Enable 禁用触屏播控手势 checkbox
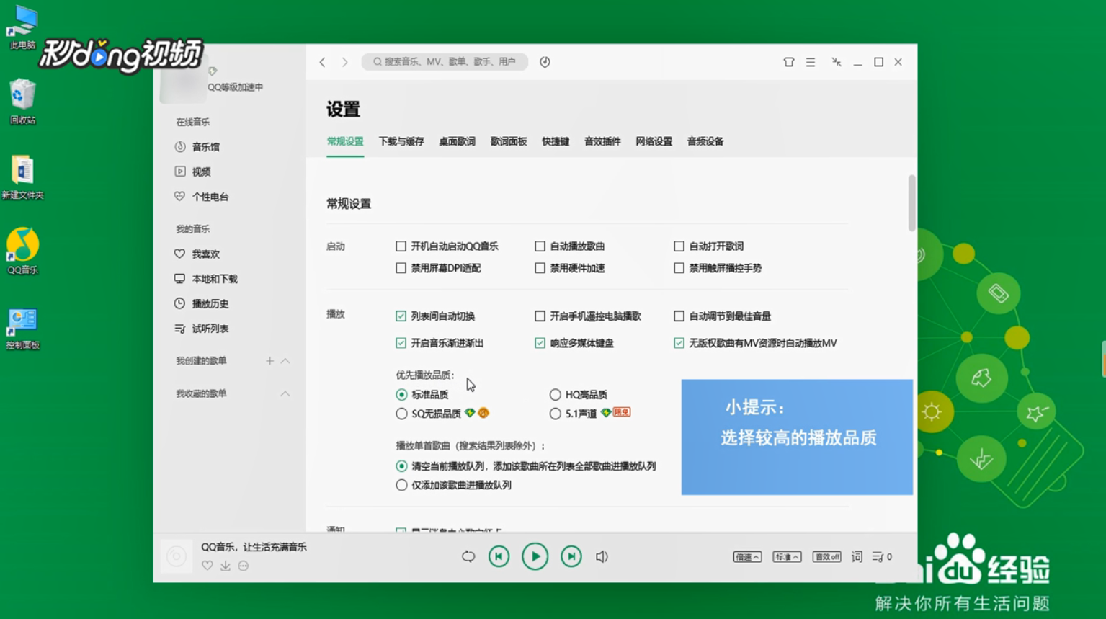Screen dimensions: 1106x619 click(x=679, y=268)
